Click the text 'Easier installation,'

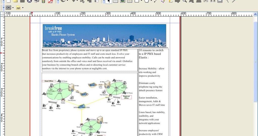[148, 98]
